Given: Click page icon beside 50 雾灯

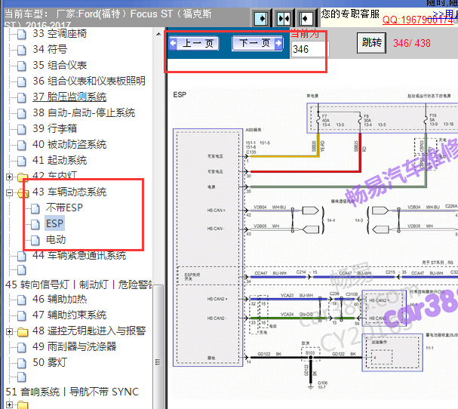Looking at the screenshot, I should pyautogui.click(x=22, y=363).
